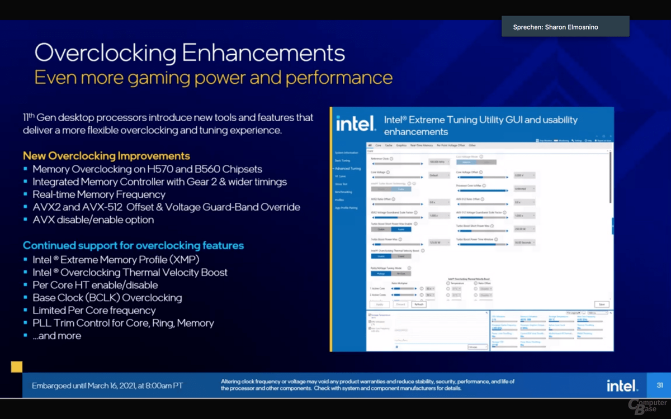This screenshot has width=671, height=419.
Task: Click the Stop Monitors toolbar icon
Action: coord(537,141)
